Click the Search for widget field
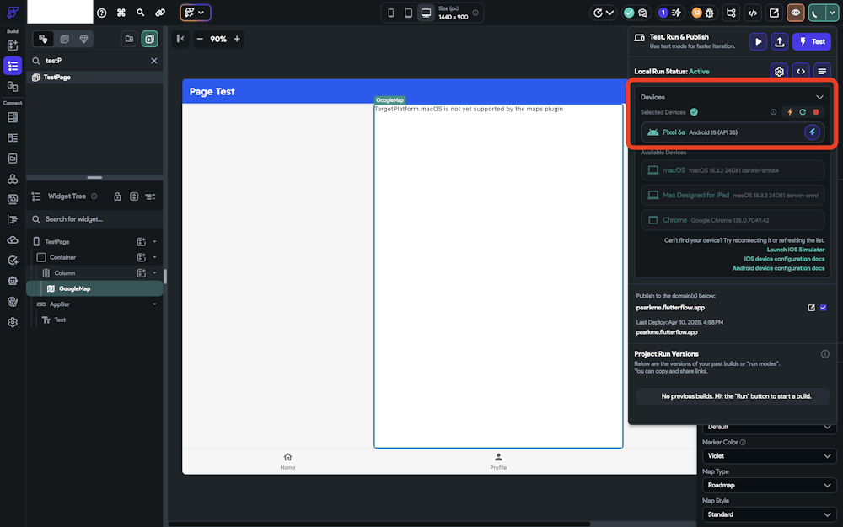The width and height of the screenshot is (843, 527). (x=94, y=219)
